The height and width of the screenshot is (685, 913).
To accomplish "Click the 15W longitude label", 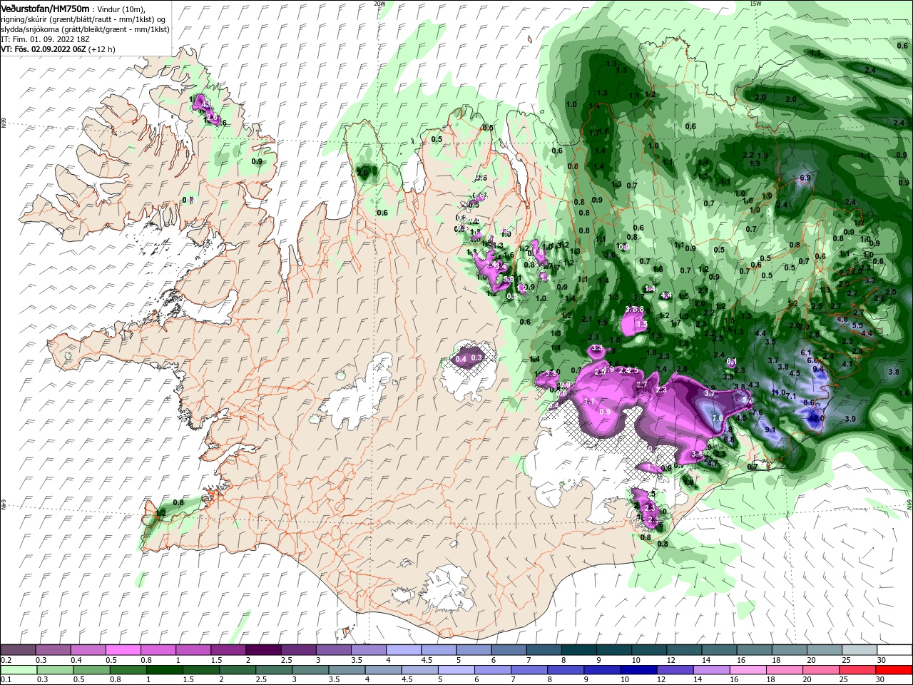I will [x=755, y=3].
